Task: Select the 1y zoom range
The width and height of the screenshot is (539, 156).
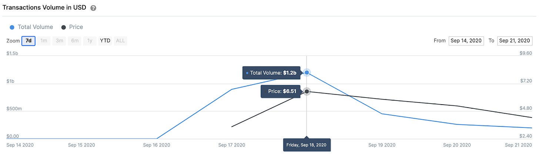Action: pyautogui.click(x=90, y=41)
